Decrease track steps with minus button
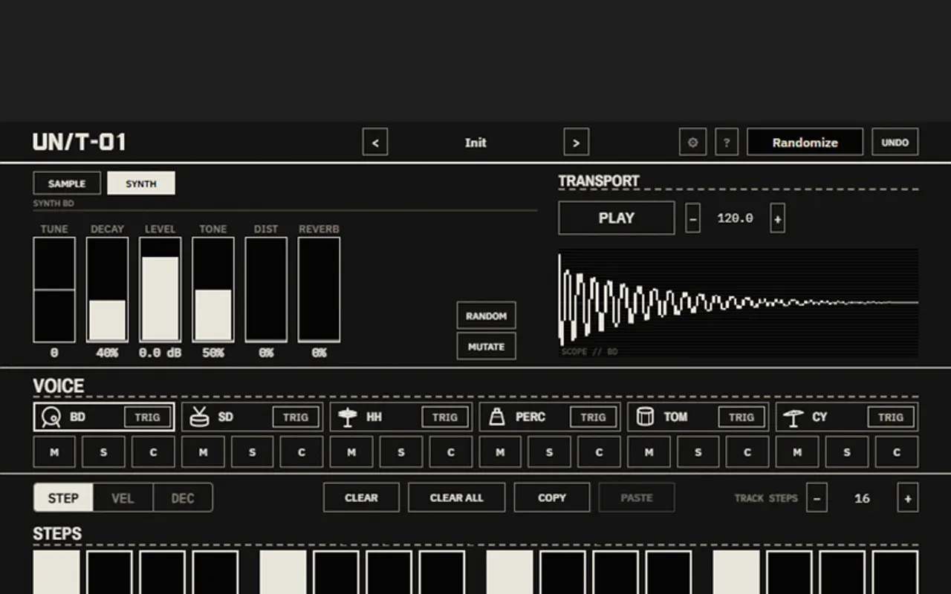The image size is (951, 594). (x=817, y=498)
